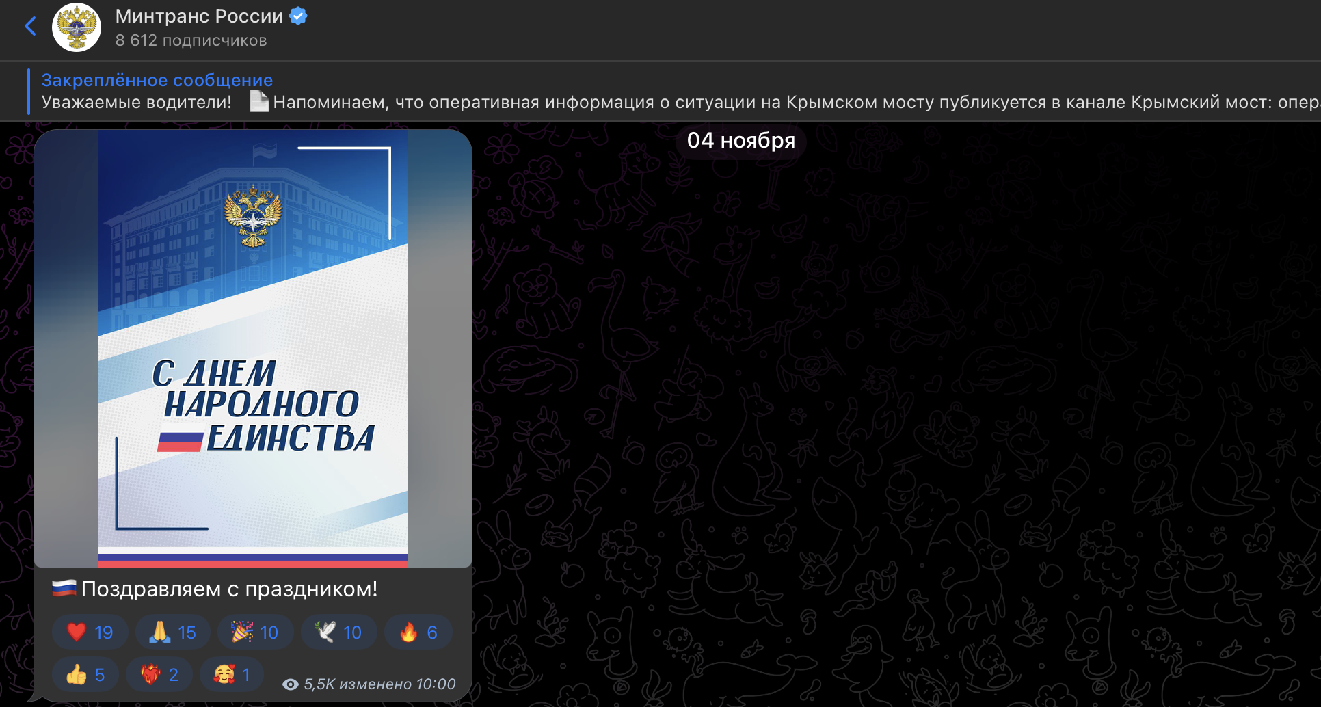The width and height of the screenshot is (1321, 707).
Task: Add the smiling face with hearts reaction
Action: tap(232, 675)
